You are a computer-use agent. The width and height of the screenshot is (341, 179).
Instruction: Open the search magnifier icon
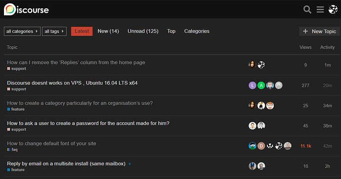coord(307,9)
